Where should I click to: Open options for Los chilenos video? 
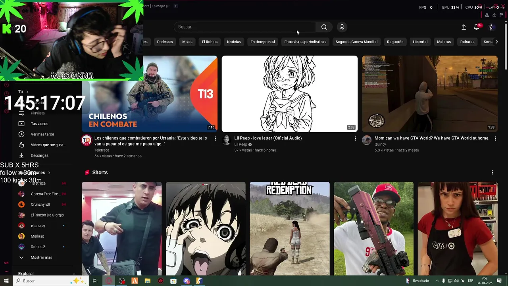(x=216, y=138)
